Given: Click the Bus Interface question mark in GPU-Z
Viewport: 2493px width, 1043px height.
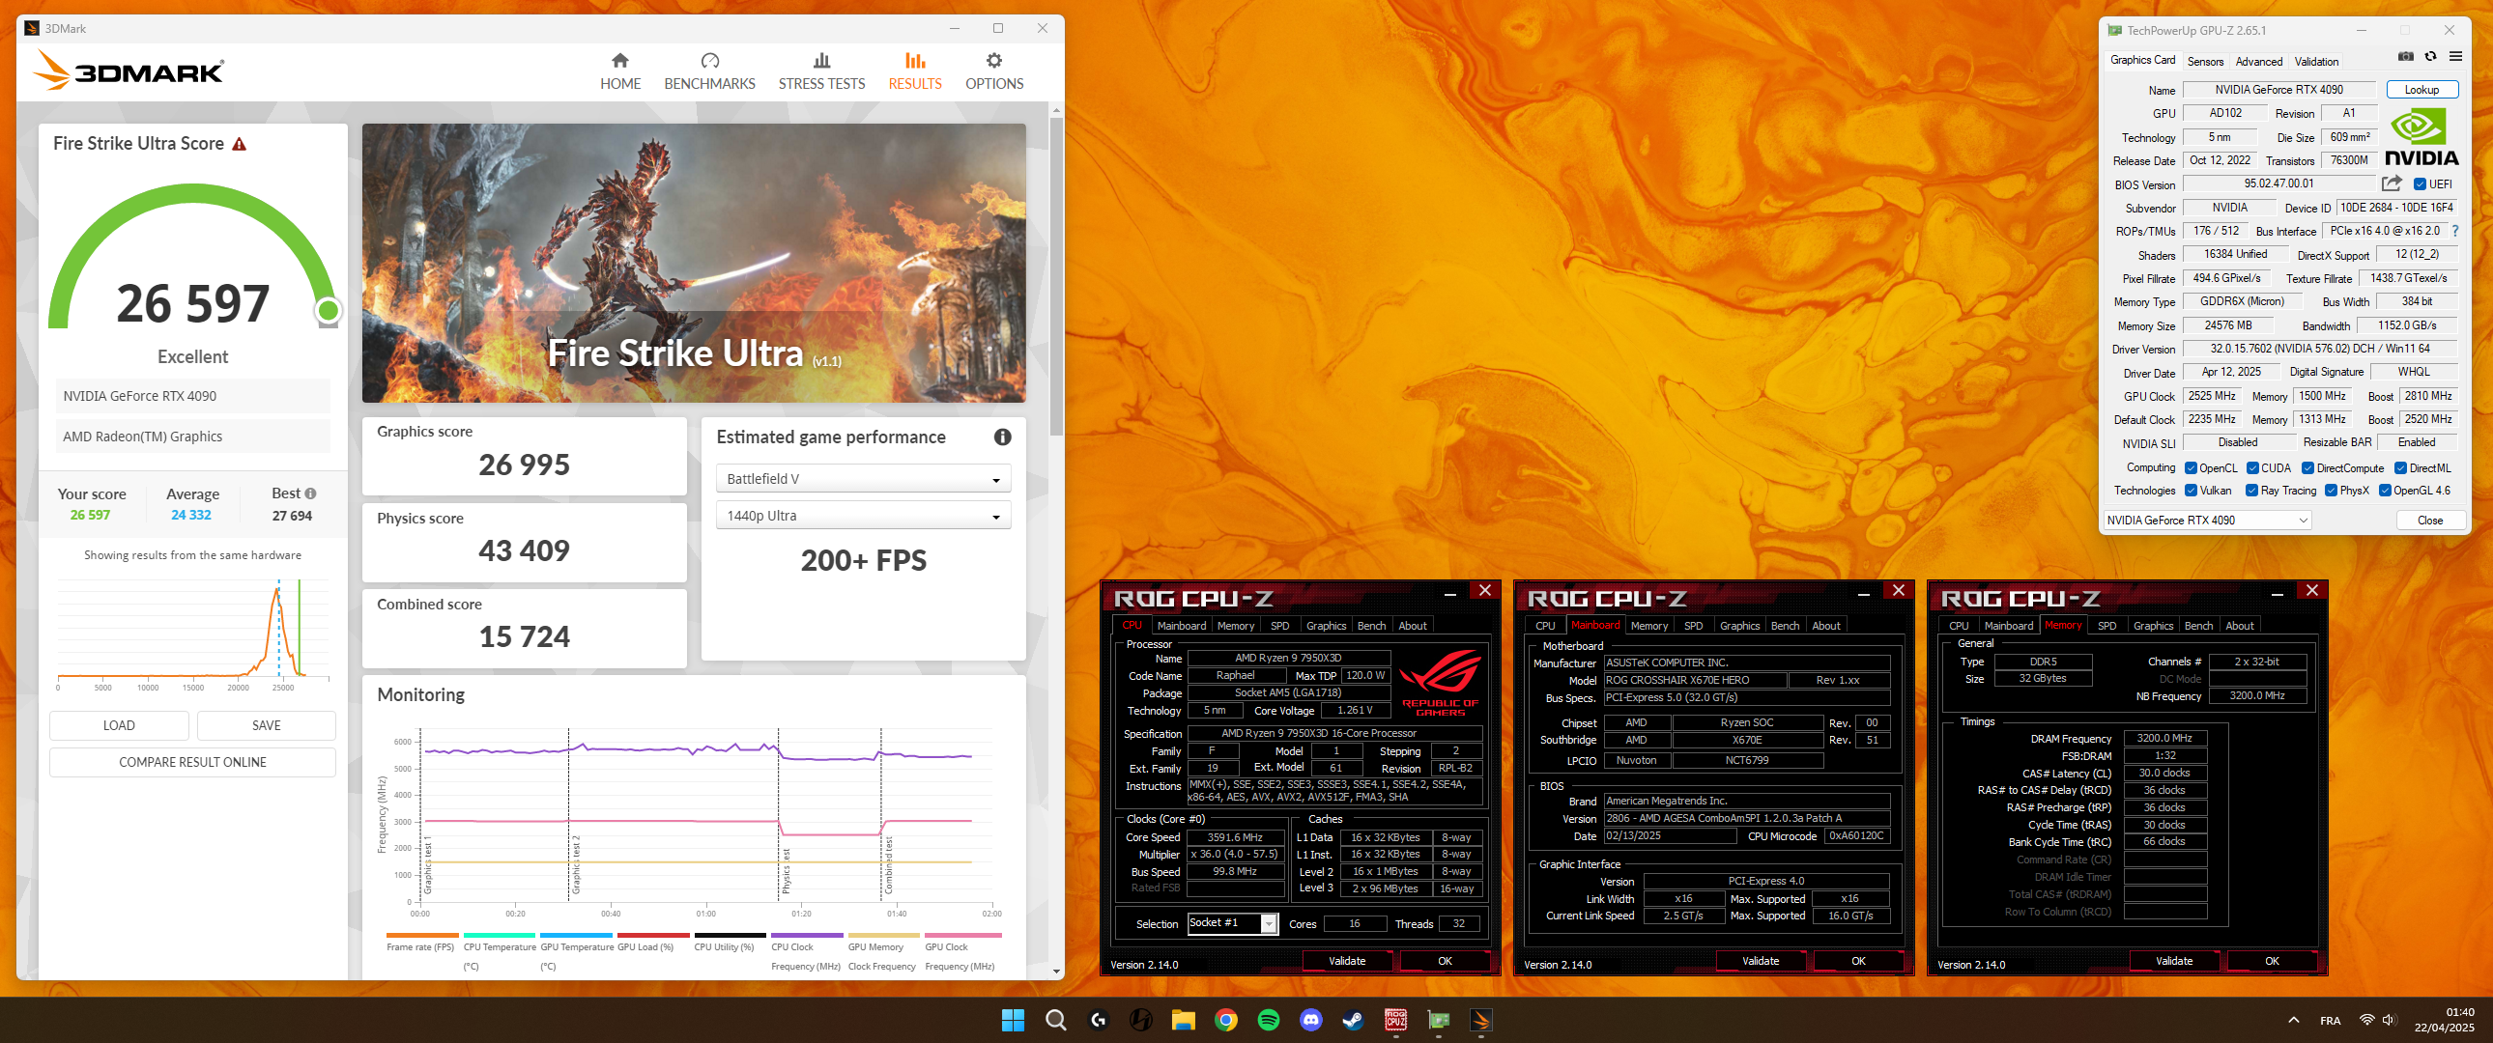Looking at the screenshot, I should click(2455, 231).
